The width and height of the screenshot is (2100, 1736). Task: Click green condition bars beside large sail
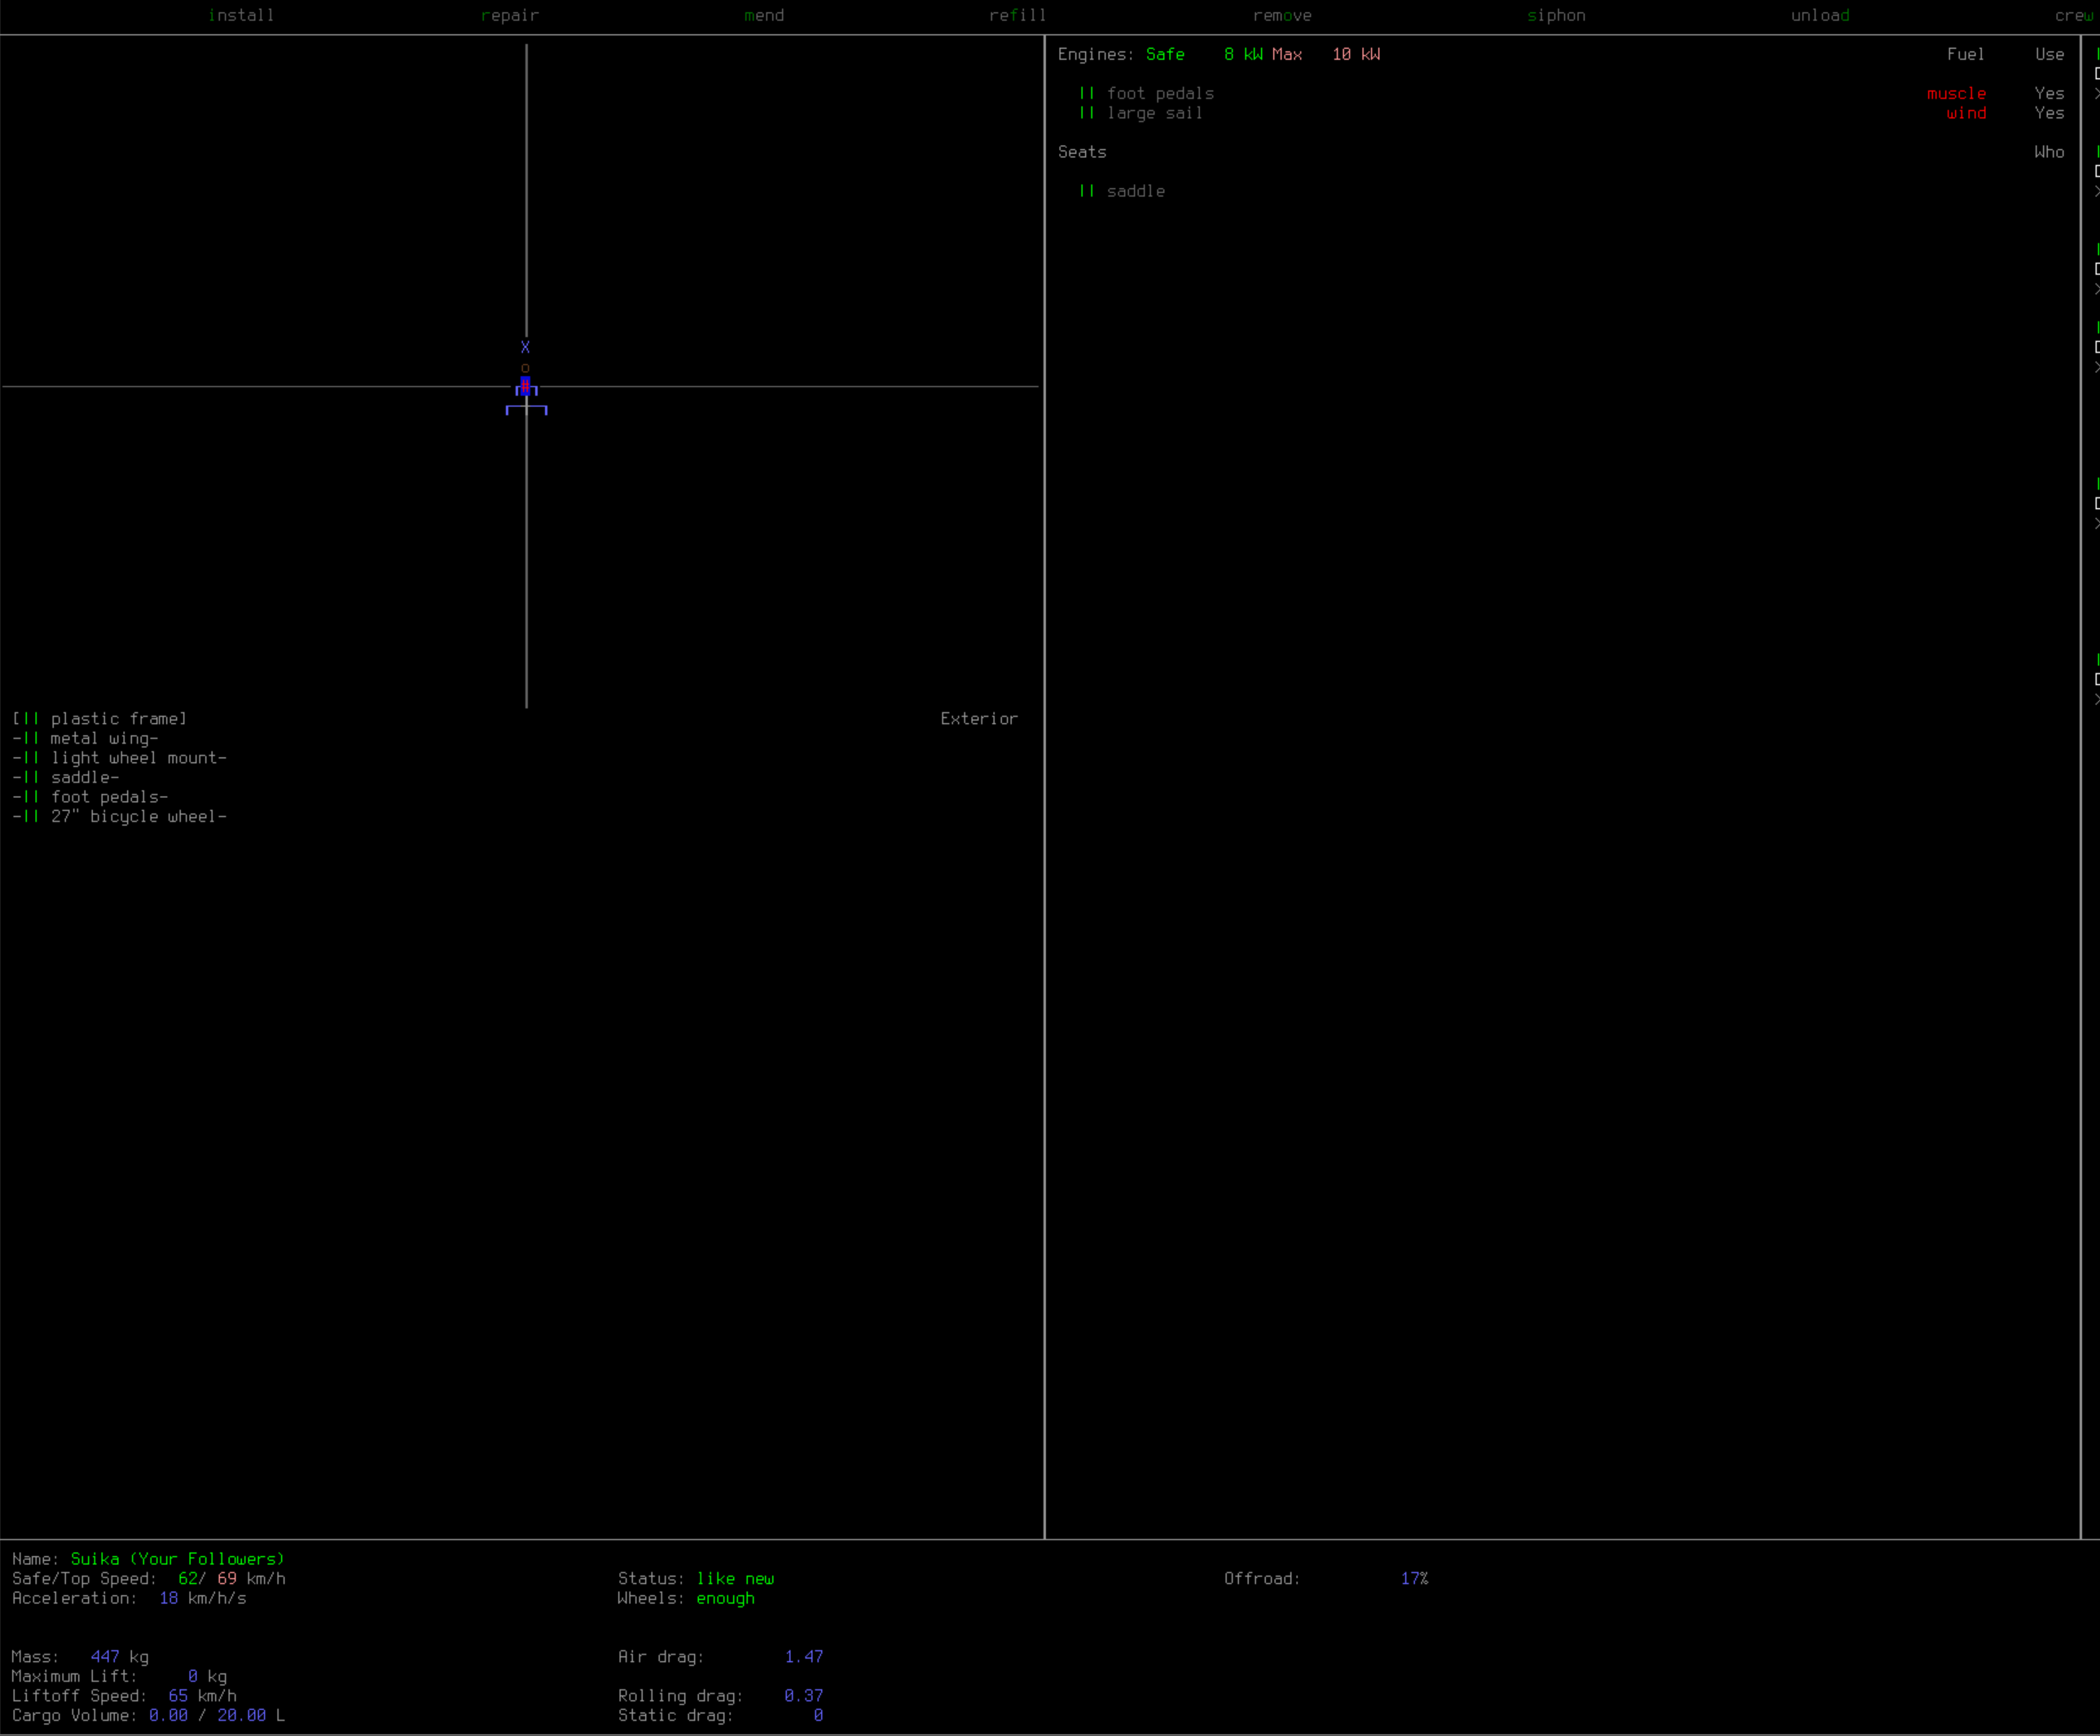coord(1086,113)
